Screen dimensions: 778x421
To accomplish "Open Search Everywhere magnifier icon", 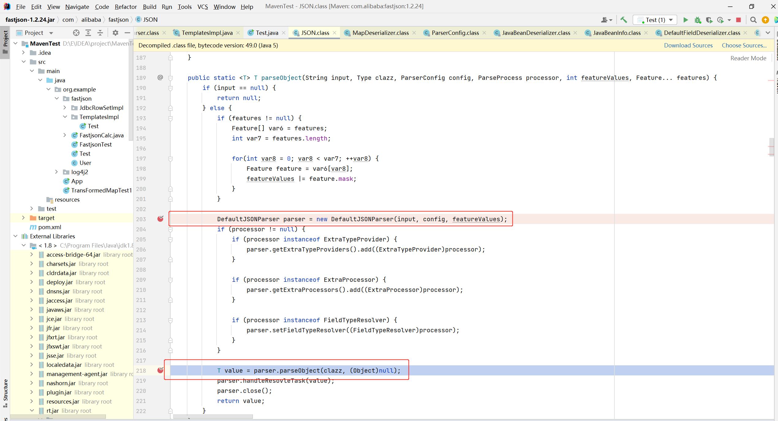I will tap(753, 20).
